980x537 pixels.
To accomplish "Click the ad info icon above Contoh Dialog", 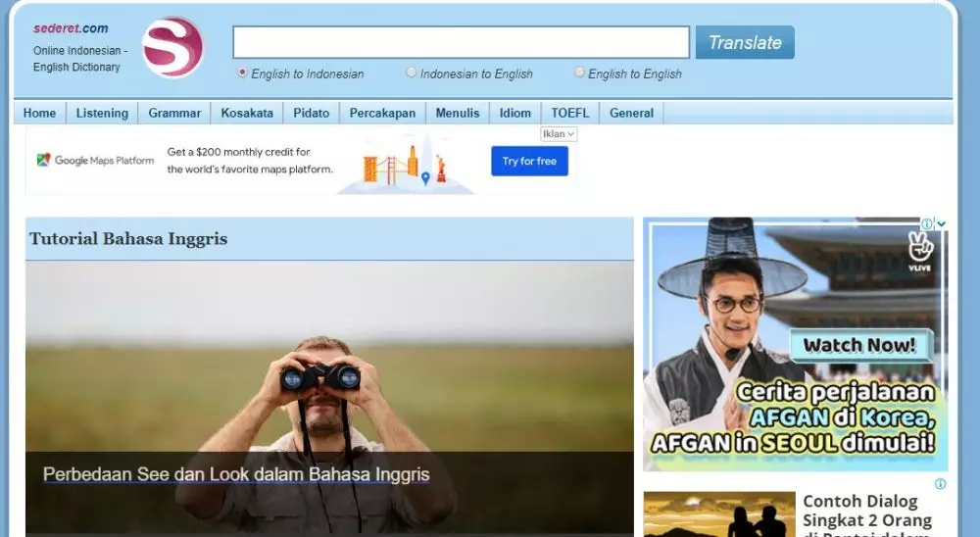I will point(940,484).
